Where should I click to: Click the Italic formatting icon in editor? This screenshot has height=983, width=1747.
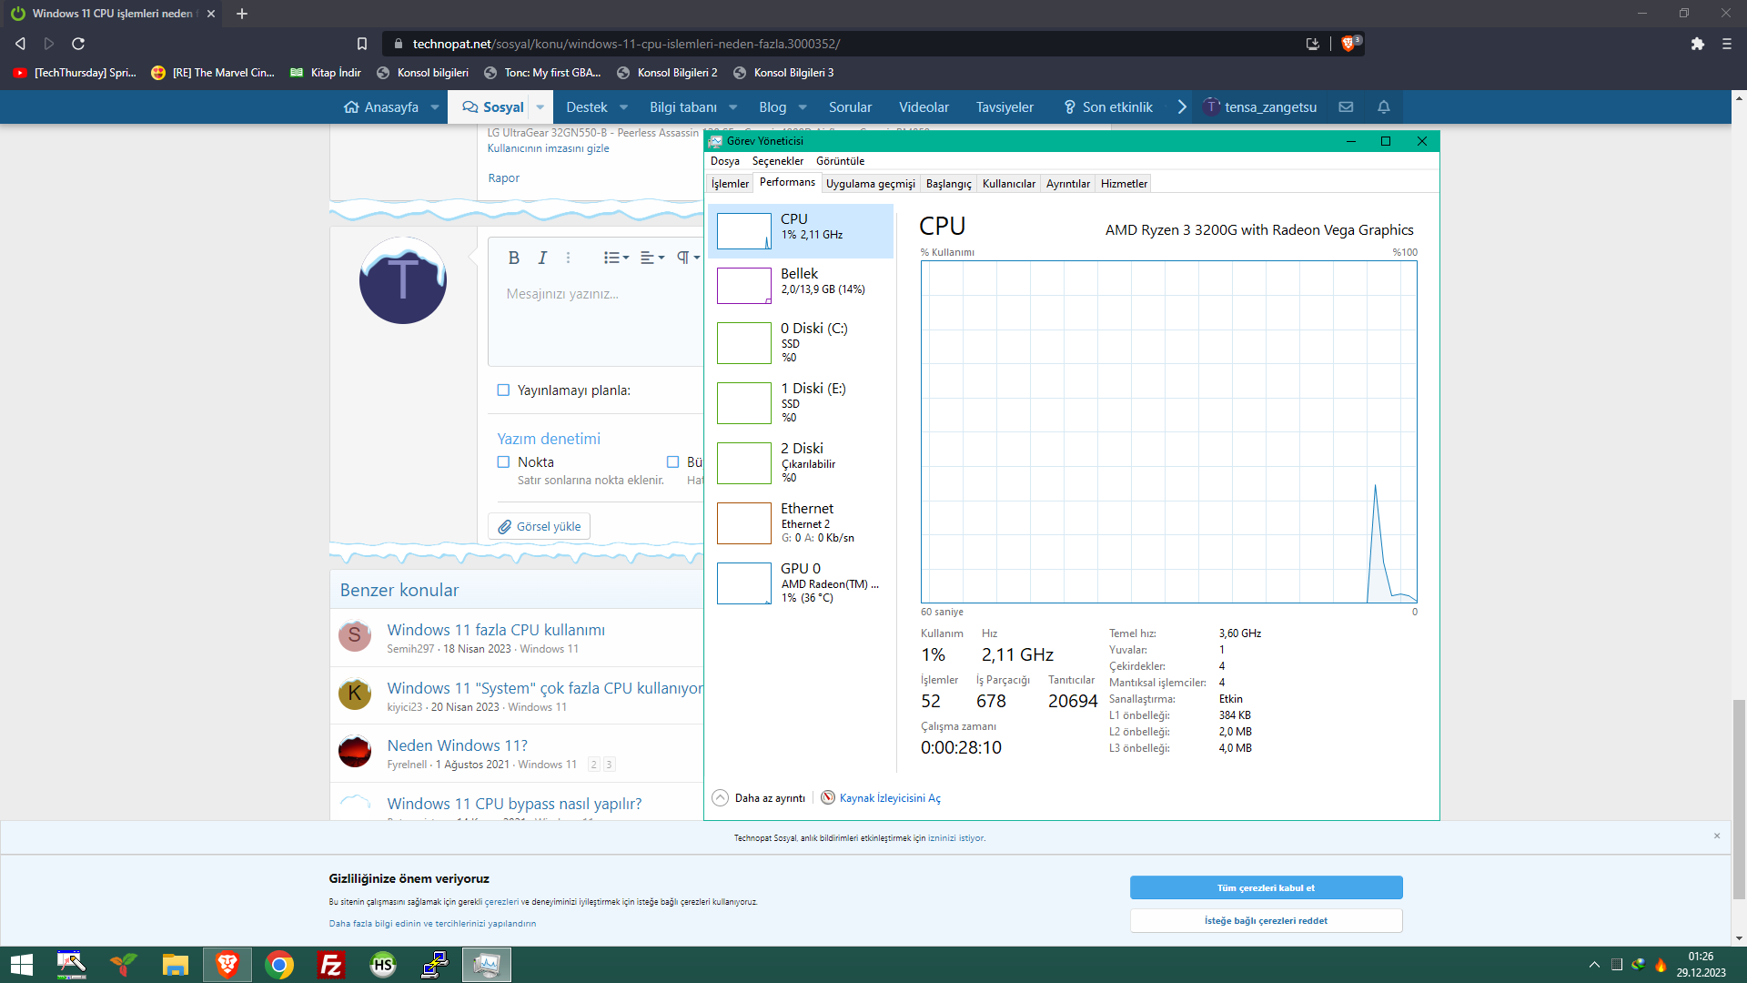pos(542,258)
